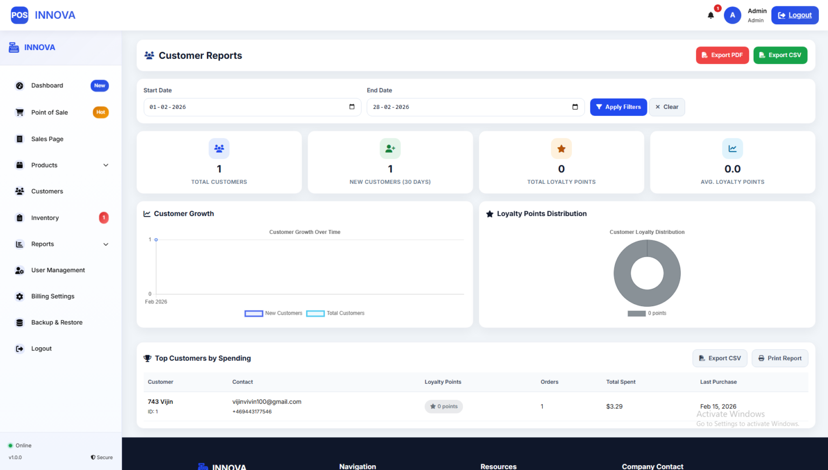
Task: Open the Inventory menu item
Action: click(x=61, y=218)
